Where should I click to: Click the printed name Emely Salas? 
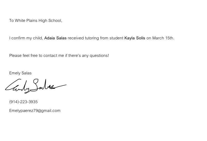click(20, 73)
